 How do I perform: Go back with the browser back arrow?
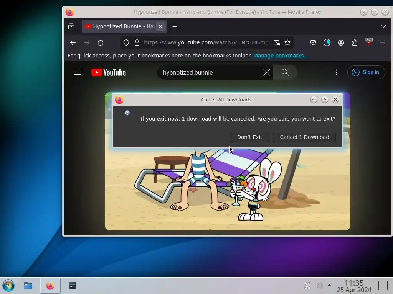[73, 43]
